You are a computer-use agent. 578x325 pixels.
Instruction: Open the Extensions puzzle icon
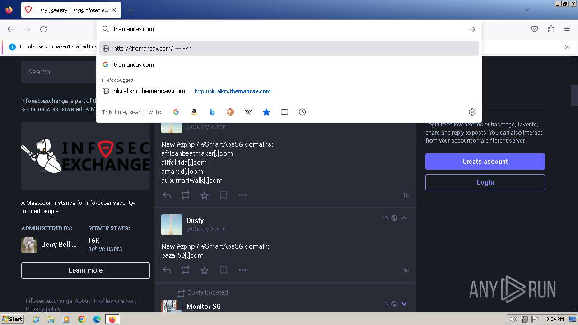[551, 29]
